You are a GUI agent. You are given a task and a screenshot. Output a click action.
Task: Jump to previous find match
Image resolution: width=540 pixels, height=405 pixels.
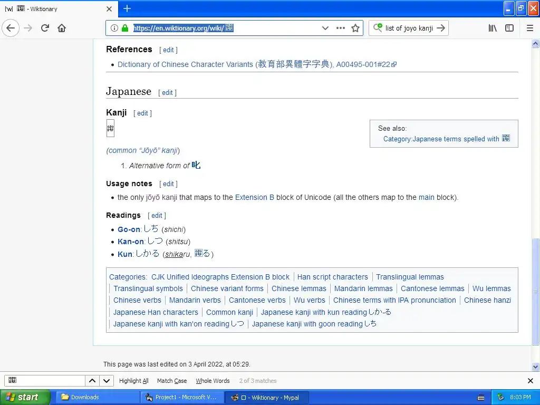[x=92, y=381]
